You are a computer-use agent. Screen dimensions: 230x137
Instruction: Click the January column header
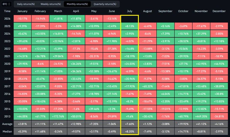tap(22, 11)
